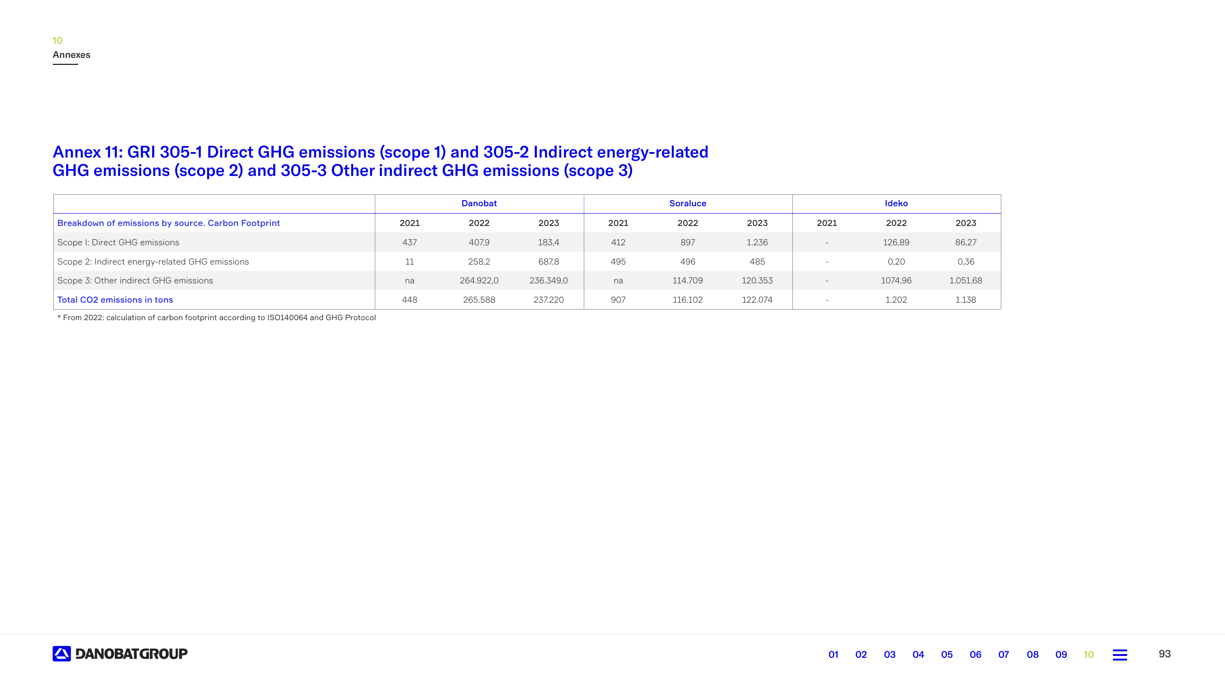1225x689 pixels.
Task: Select Soraluce total 116.102 cell
Action: pyautogui.click(x=688, y=300)
